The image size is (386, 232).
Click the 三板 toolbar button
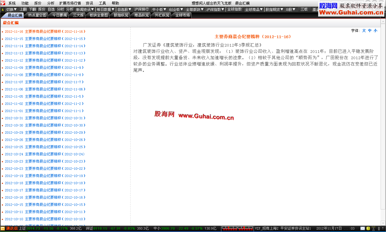(304, 9)
